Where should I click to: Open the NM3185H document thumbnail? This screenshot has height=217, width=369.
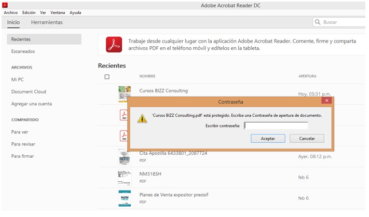pyautogui.click(x=125, y=178)
